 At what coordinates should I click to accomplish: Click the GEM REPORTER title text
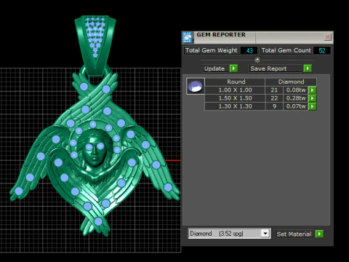[x=221, y=35]
